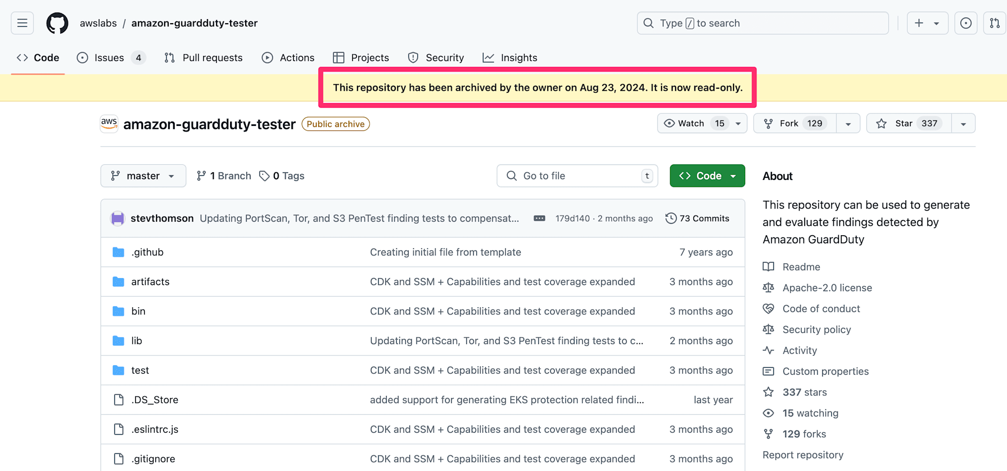Image resolution: width=1007 pixels, height=471 pixels.
Task: Open the lib row commit message about PortScan
Action: click(507, 341)
